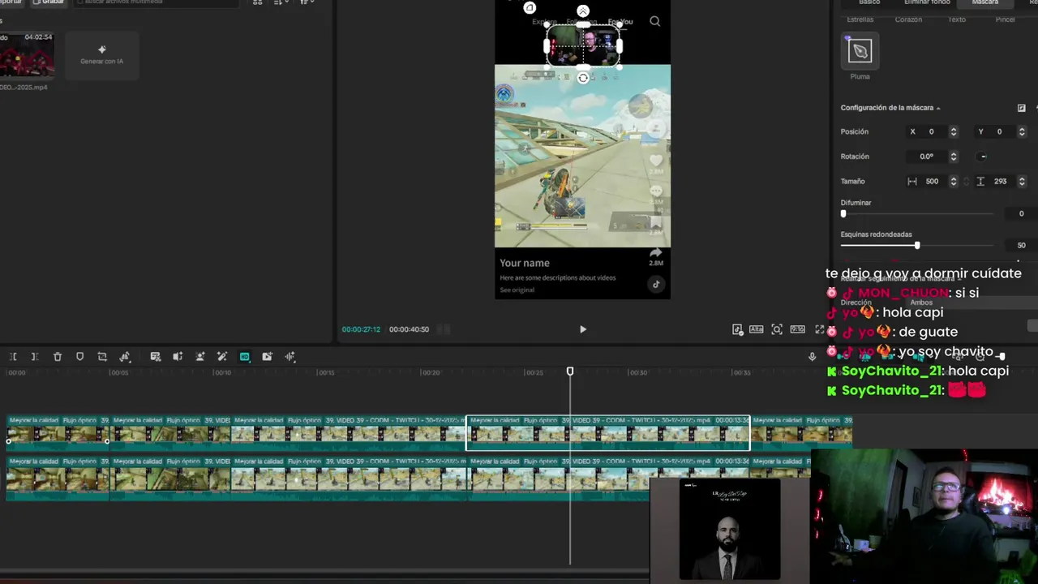Choose Pincel mask shape
The width and height of the screenshot is (1038, 584).
(x=1005, y=19)
